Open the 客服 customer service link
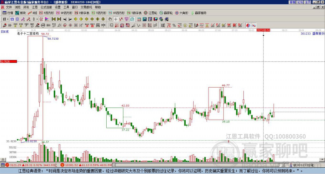Image resolution: width=325 pixels, height=174 pixels. pos(293,2)
